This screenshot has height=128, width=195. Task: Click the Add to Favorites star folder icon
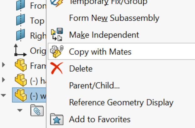(x=57, y=119)
